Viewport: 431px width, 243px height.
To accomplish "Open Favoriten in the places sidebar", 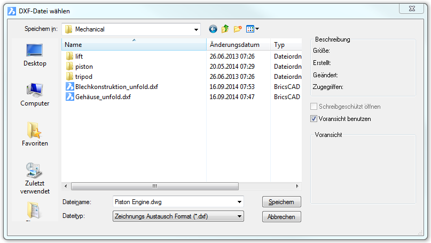I will pyautogui.click(x=35, y=134).
